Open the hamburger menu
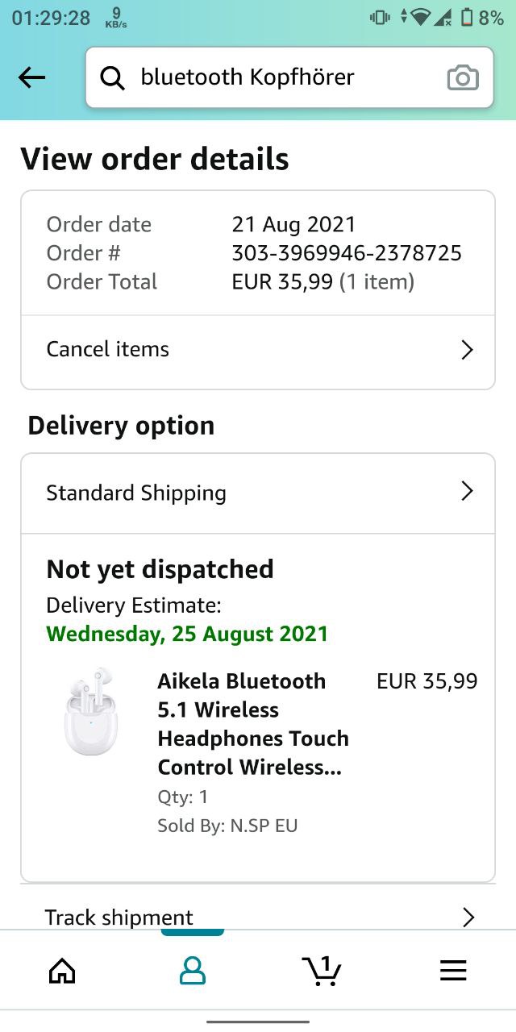 [x=453, y=970]
